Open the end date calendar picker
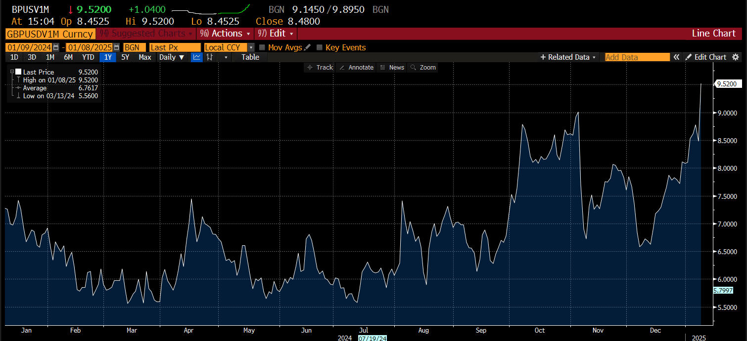747x341 pixels. [116, 47]
